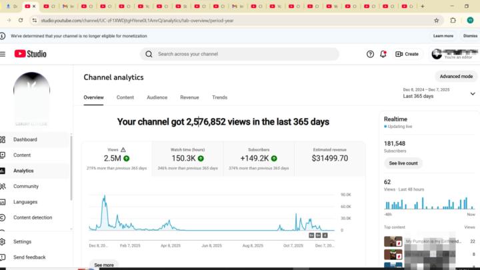Click the Languages sidebar icon

click(3, 202)
